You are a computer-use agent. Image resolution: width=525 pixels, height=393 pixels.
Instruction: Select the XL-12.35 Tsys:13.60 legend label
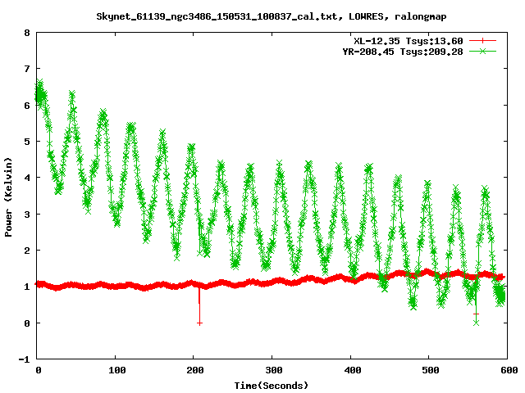pyautogui.click(x=408, y=40)
